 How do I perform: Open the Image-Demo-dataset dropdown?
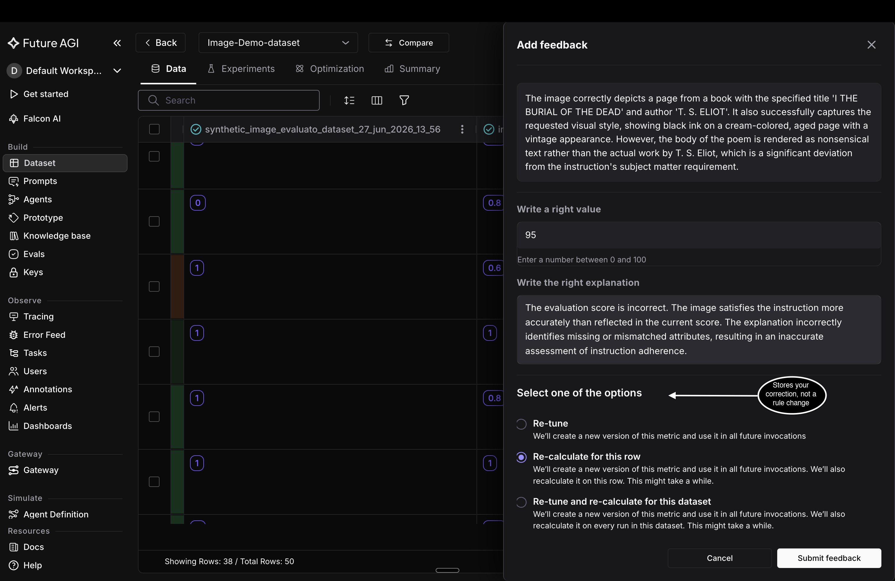(278, 43)
